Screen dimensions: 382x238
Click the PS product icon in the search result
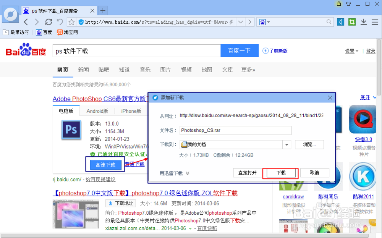click(71, 130)
